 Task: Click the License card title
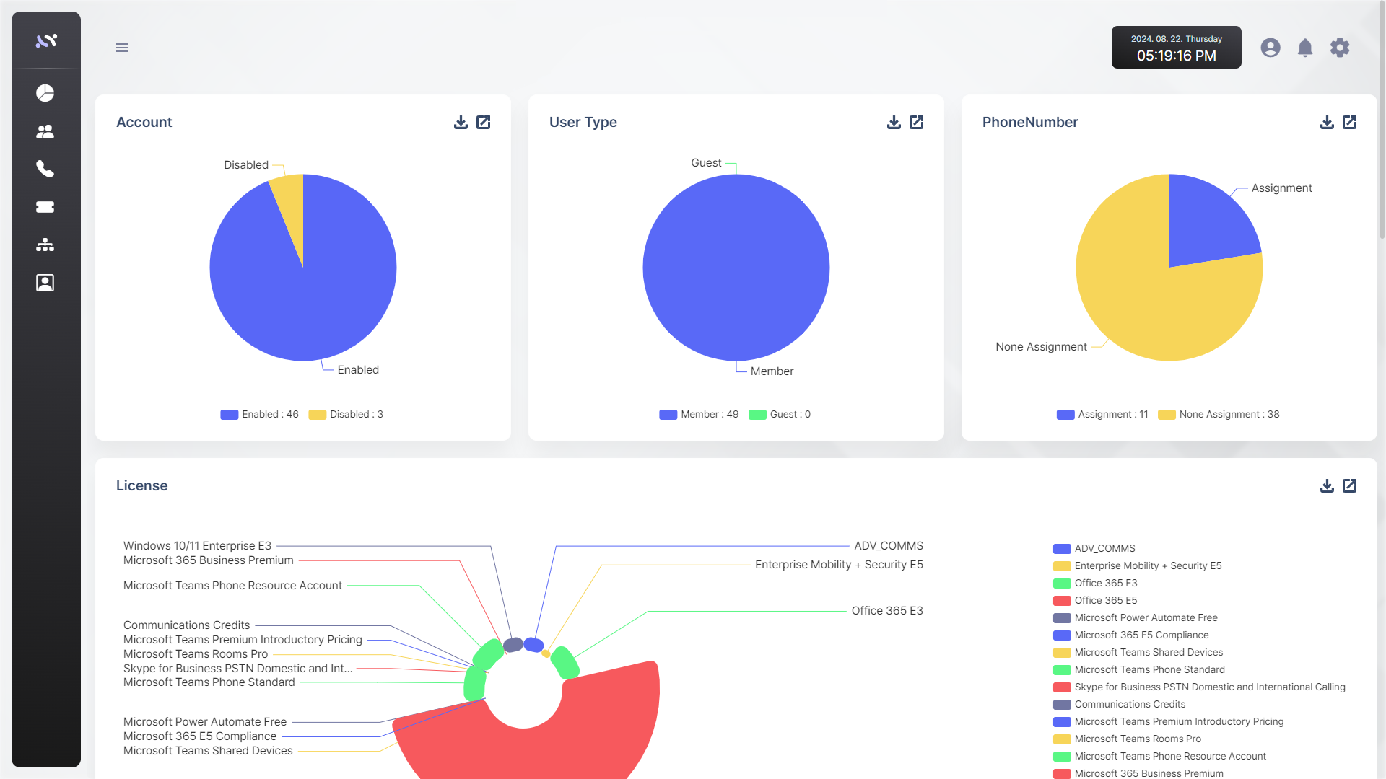tap(142, 486)
